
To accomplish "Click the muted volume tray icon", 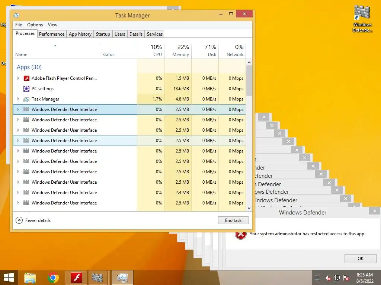I will tap(328, 278).
